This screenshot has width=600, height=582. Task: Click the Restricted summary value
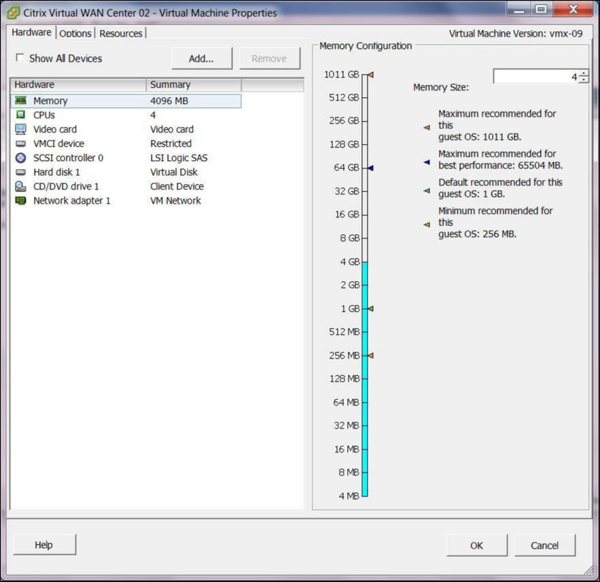click(171, 144)
